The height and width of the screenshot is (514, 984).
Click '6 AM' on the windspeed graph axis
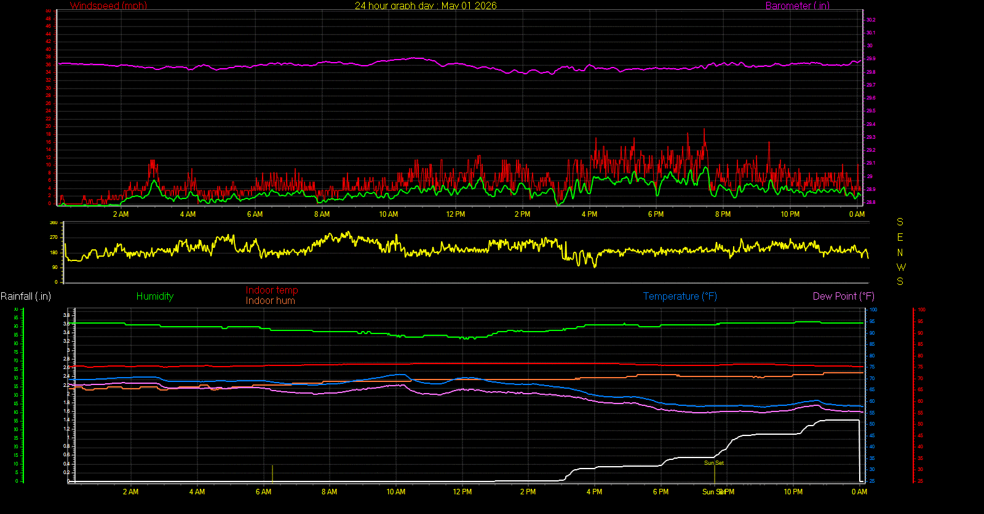tap(255, 214)
